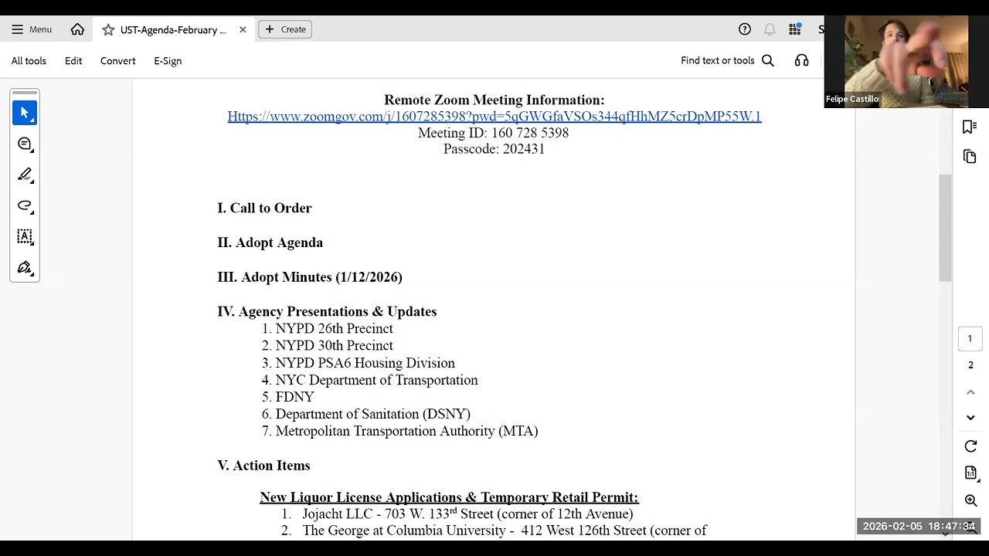Click the Zoom in magnifier icon

click(970, 500)
